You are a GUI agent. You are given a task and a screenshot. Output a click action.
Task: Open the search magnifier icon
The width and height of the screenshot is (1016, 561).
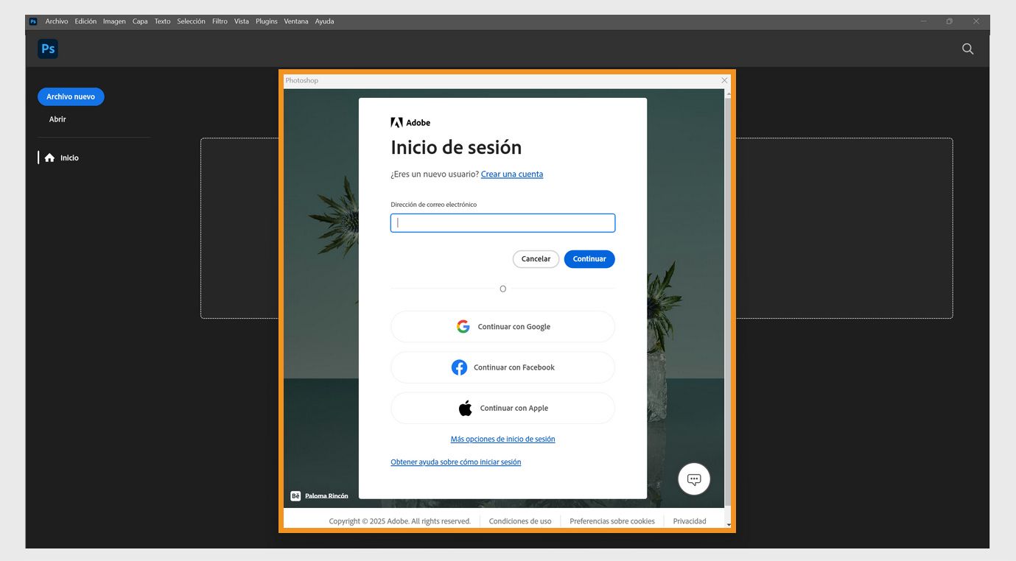coord(967,49)
